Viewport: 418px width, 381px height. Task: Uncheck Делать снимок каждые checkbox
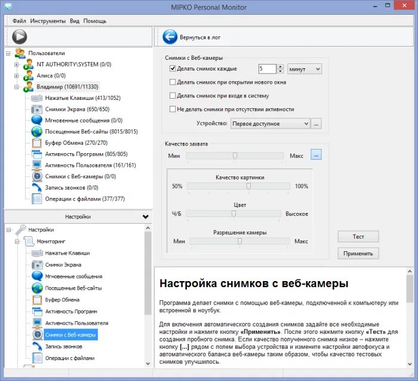[173, 69]
